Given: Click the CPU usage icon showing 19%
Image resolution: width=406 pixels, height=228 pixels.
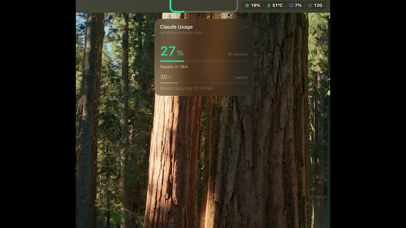Looking at the screenshot, I should [x=247, y=5].
